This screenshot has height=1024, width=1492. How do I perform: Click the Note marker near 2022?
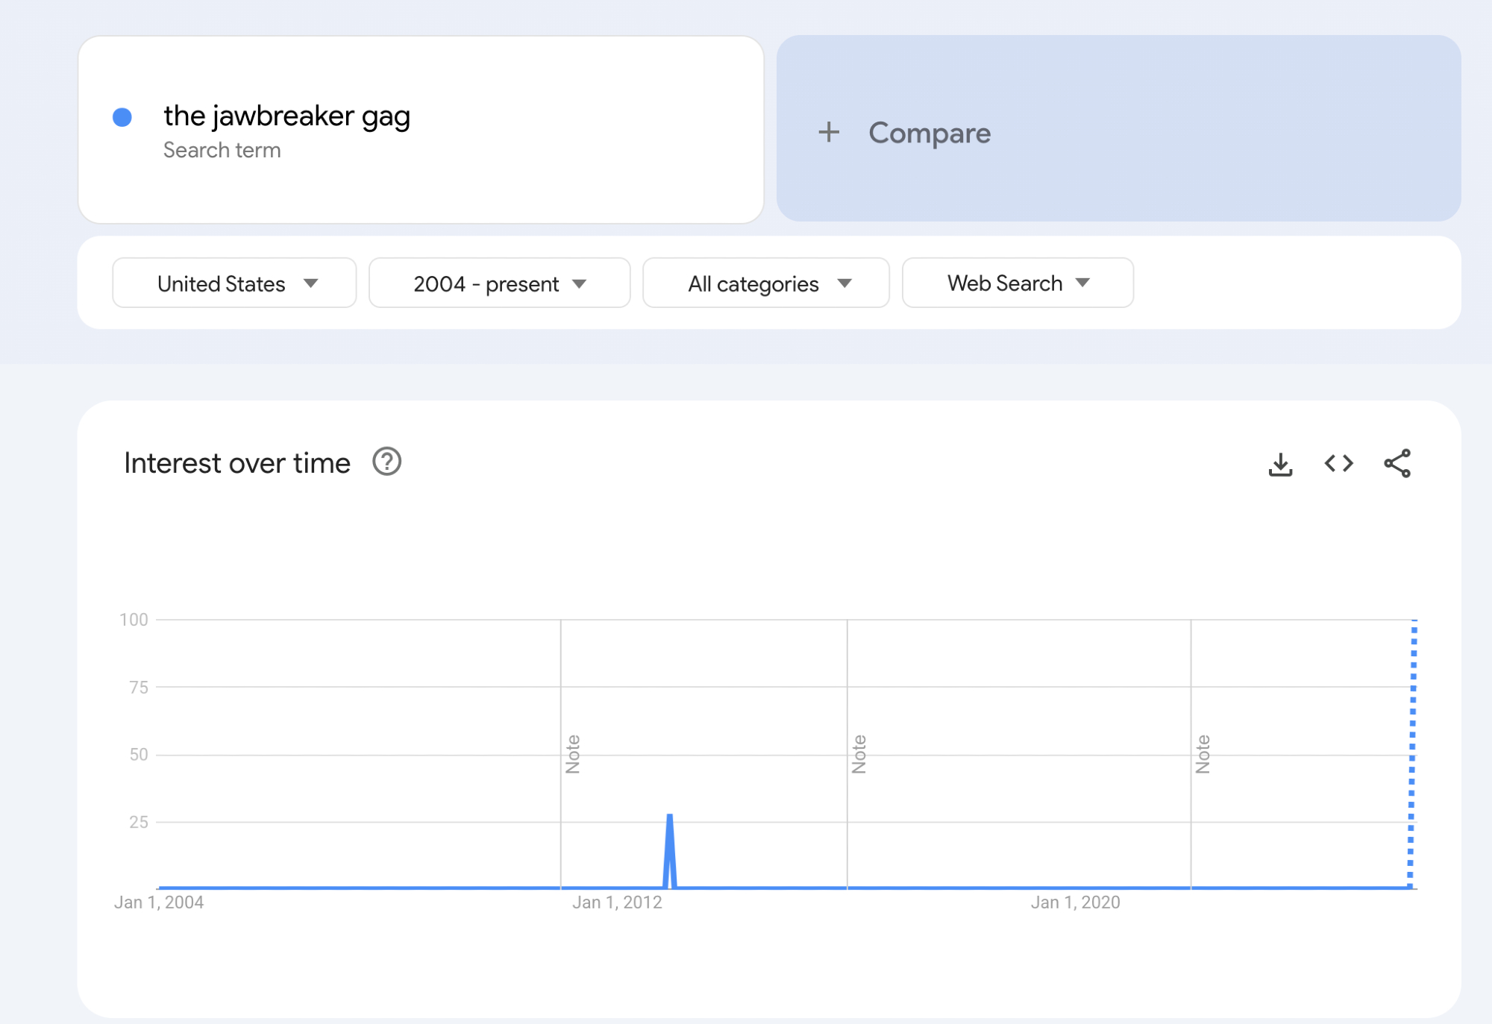1203,754
